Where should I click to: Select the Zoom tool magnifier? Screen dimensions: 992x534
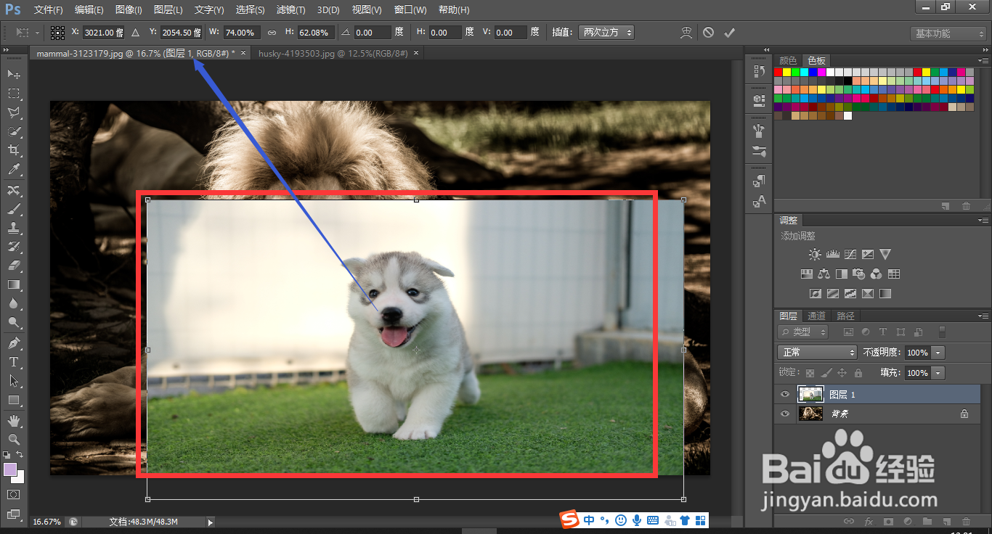pyautogui.click(x=14, y=440)
